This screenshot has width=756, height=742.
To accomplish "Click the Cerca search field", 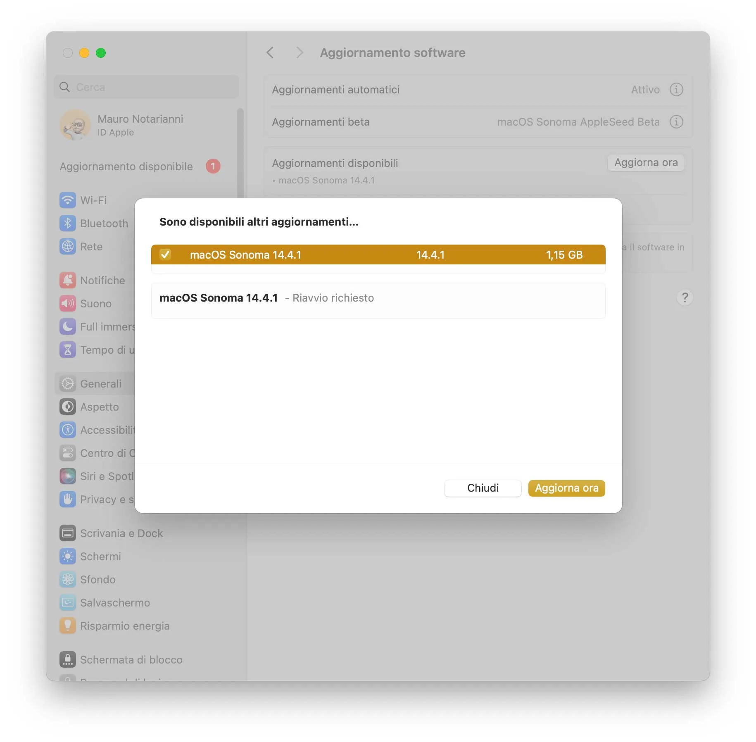I will point(146,87).
